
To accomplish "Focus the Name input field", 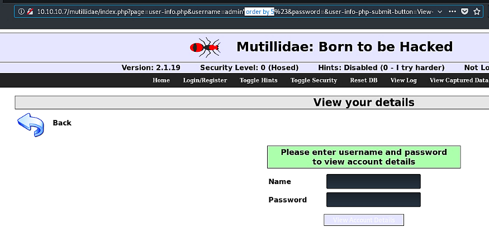I will 373,181.
